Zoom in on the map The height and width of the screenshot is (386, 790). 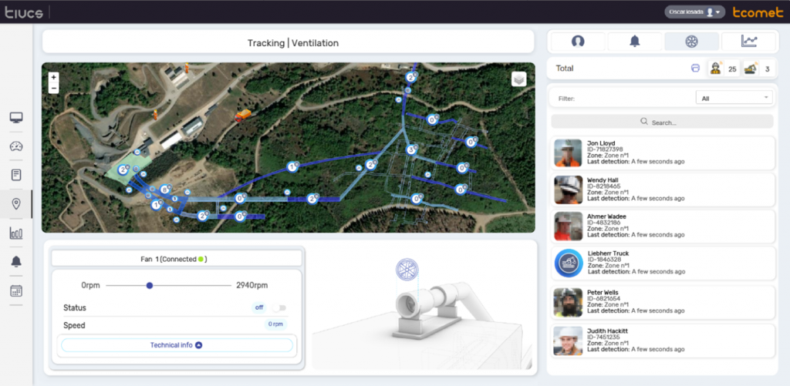[x=53, y=78]
